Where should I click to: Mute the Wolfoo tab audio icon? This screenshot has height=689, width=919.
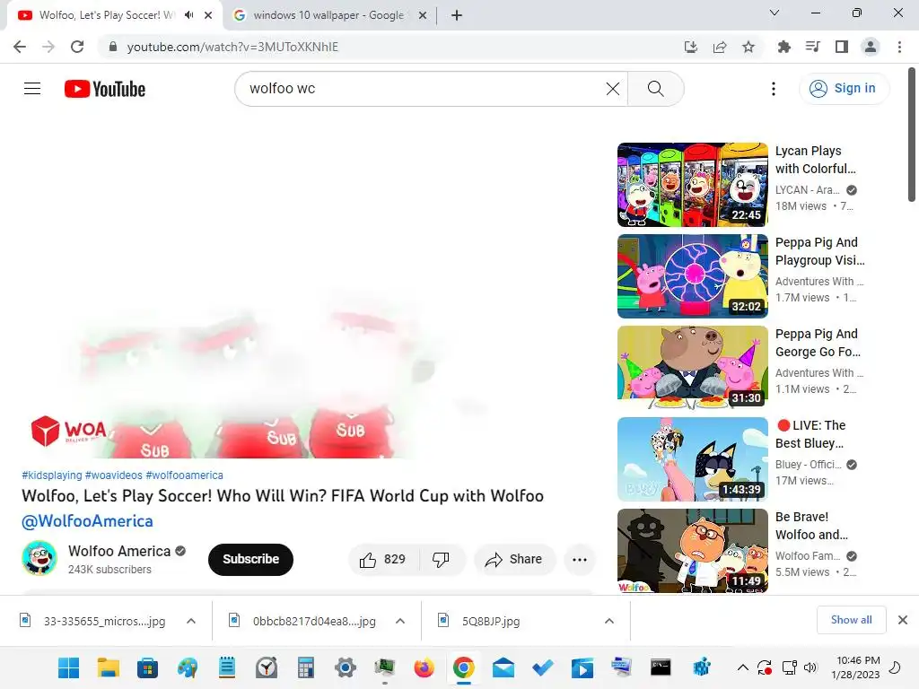[188, 15]
